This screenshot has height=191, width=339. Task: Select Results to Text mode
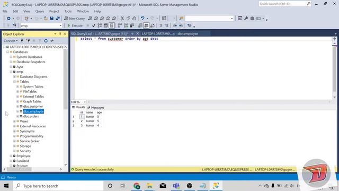coord(140,25)
